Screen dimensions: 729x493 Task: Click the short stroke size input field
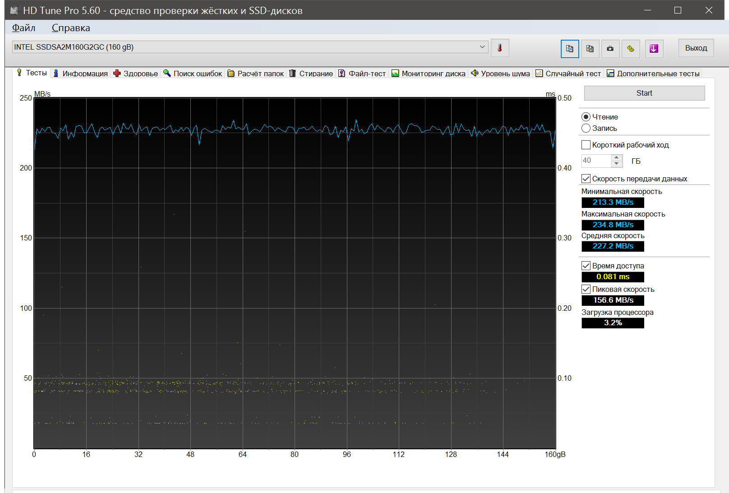(595, 161)
